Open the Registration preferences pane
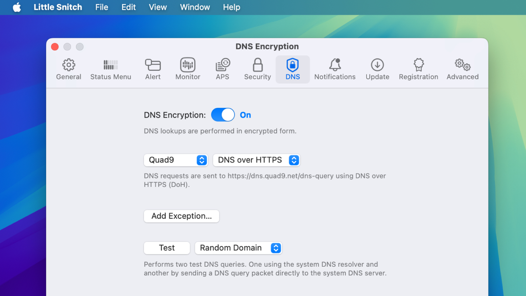This screenshot has width=526, height=296. tap(418, 69)
